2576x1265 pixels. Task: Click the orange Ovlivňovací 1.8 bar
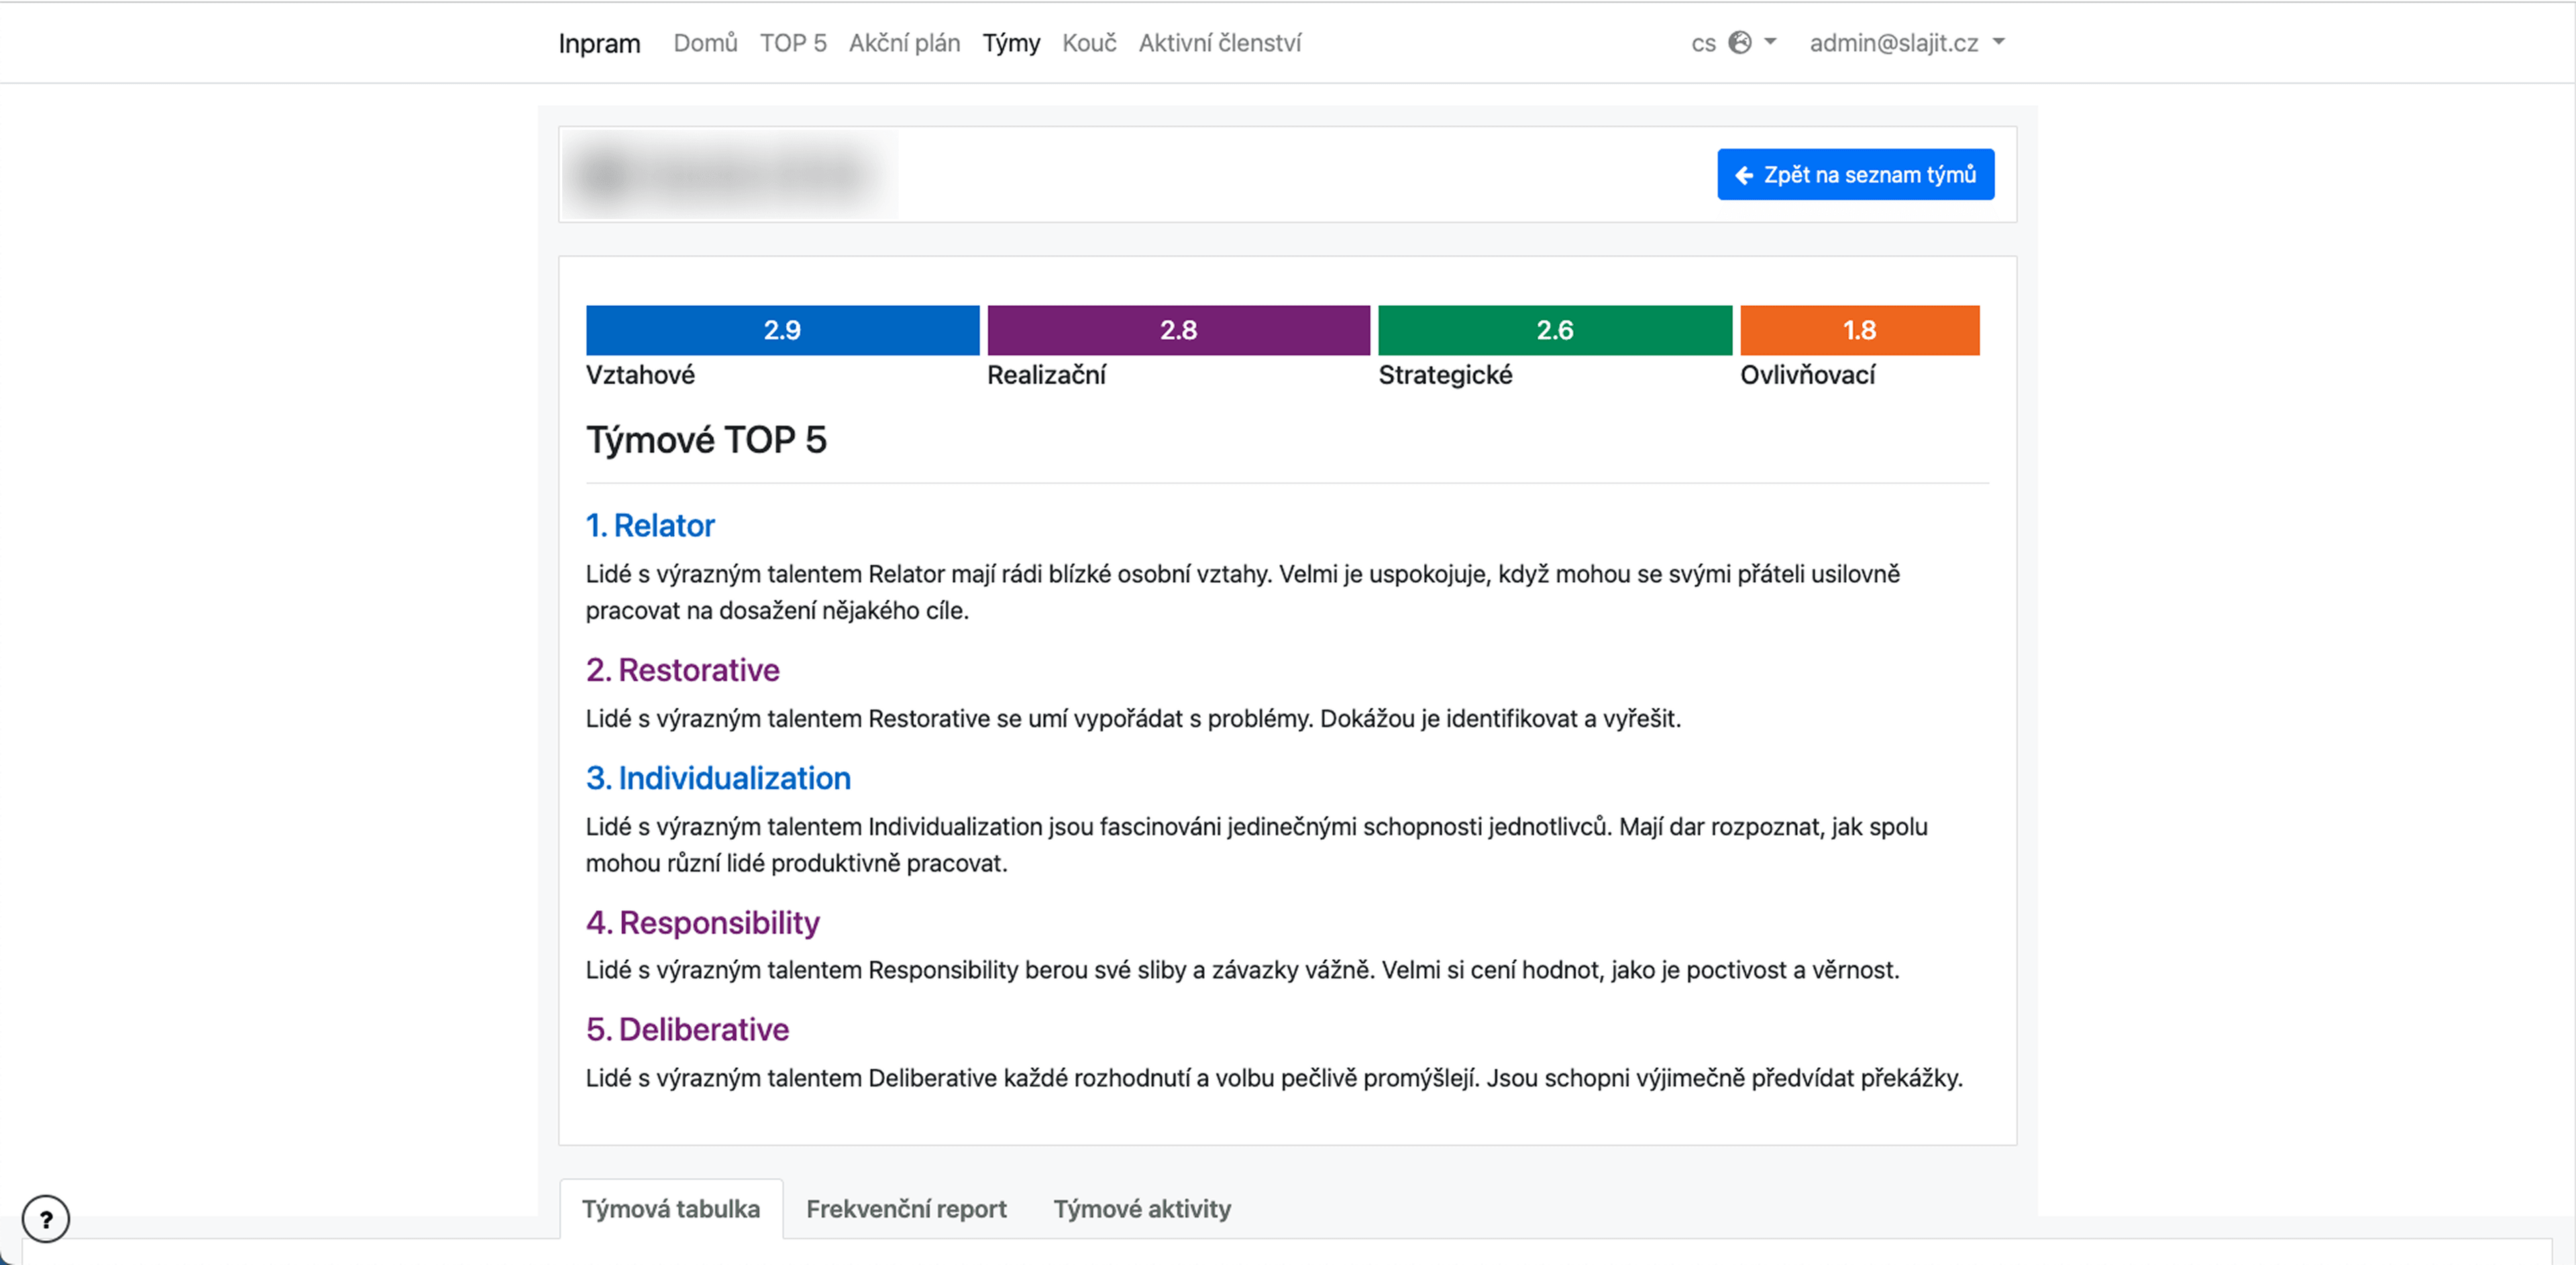1859,330
